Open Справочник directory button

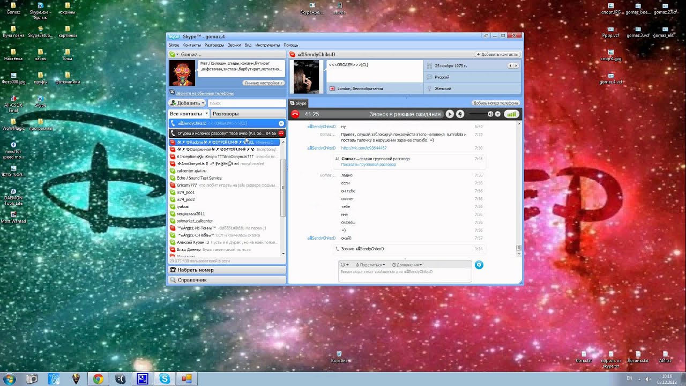pos(227,280)
